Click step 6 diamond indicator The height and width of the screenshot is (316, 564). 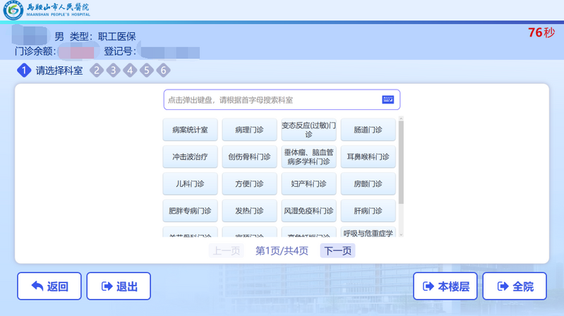click(x=163, y=71)
